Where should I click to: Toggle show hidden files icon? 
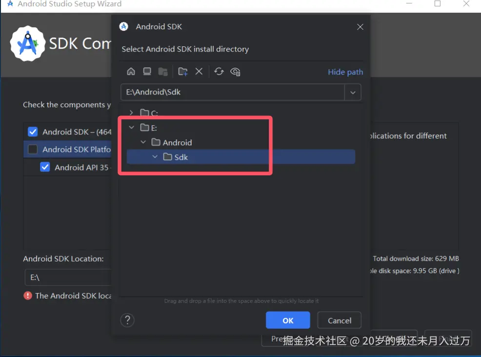235,72
